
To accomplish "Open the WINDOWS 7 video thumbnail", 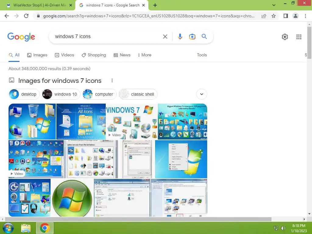I will [132, 121].
